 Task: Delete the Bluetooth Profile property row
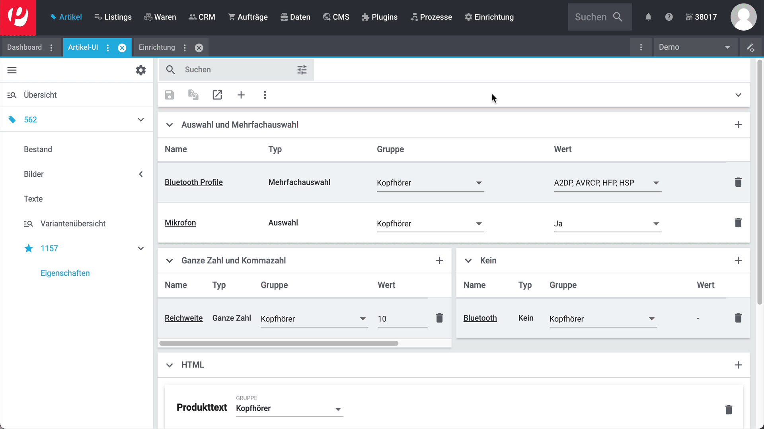pos(738,182)
